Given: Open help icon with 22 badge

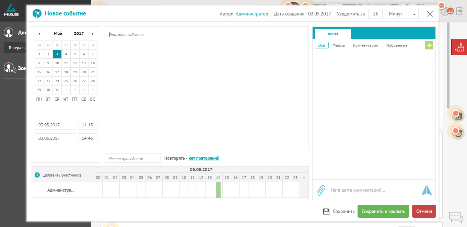Looking at the screenshot, I should point(445,12).
